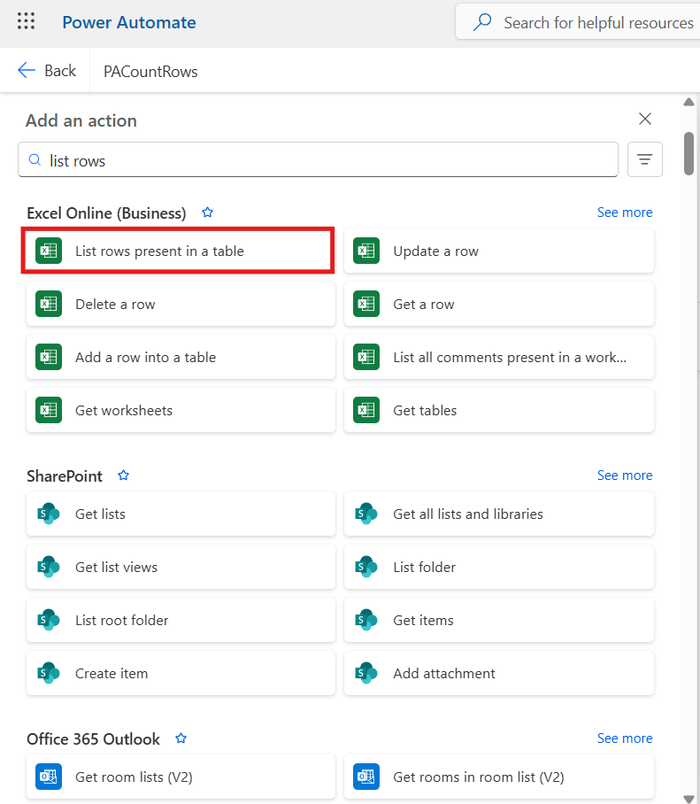Toggle favorite star for Office 365 Outlook

tap(181, 738)
